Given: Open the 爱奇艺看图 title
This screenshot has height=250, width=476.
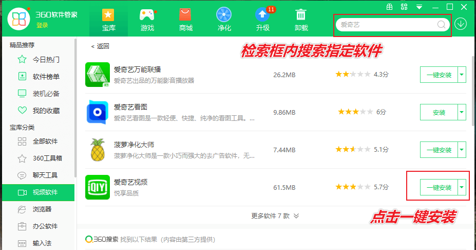Looking at the screenshot, I should coord(130,107).
